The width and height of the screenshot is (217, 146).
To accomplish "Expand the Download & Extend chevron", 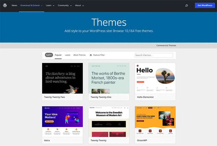I will click(x=42, y=6).
